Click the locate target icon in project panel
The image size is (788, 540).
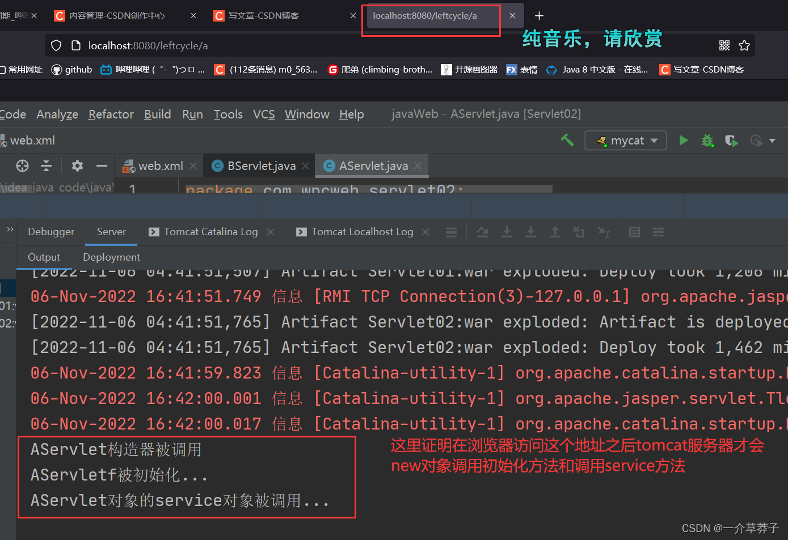pos(22,165)
